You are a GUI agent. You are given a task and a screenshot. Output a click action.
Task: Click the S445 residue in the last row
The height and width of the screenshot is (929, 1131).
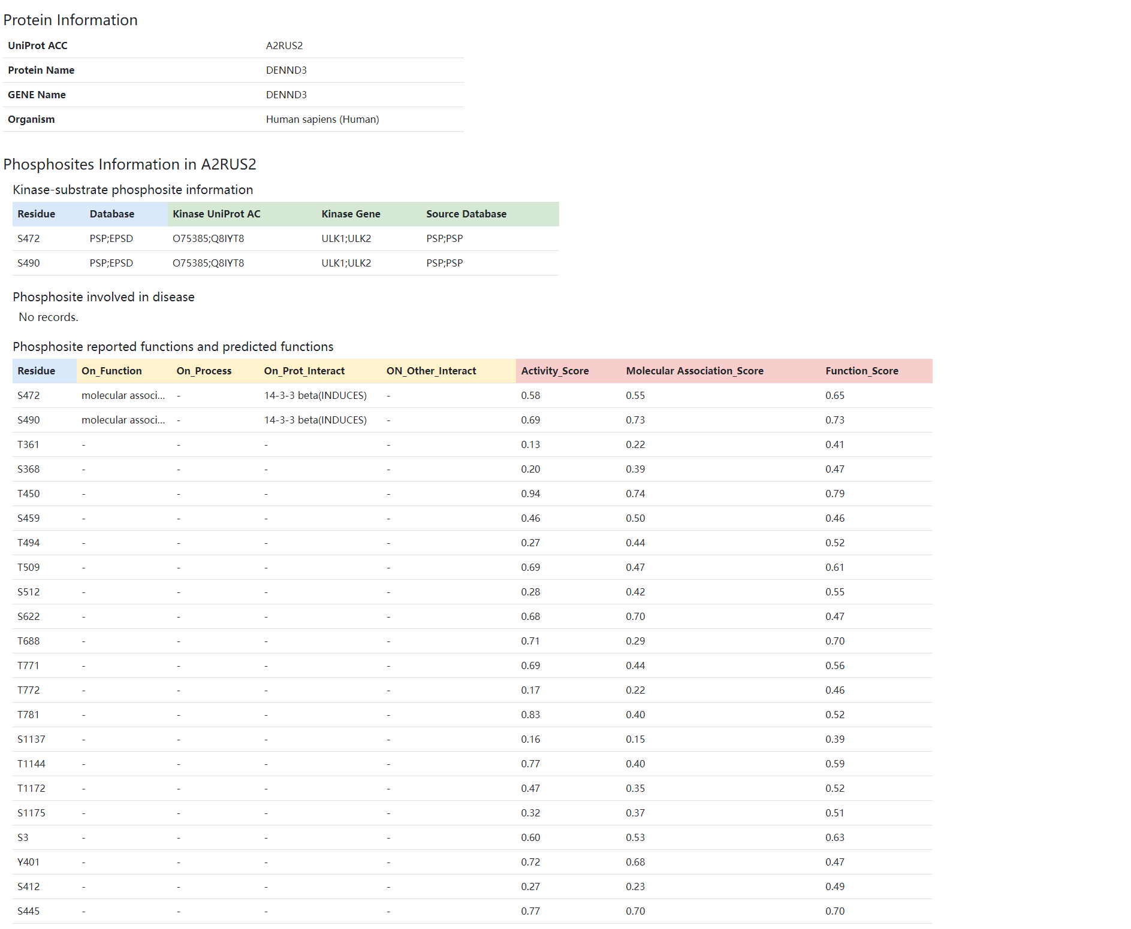pyautogui.click(x=29, y=911)
